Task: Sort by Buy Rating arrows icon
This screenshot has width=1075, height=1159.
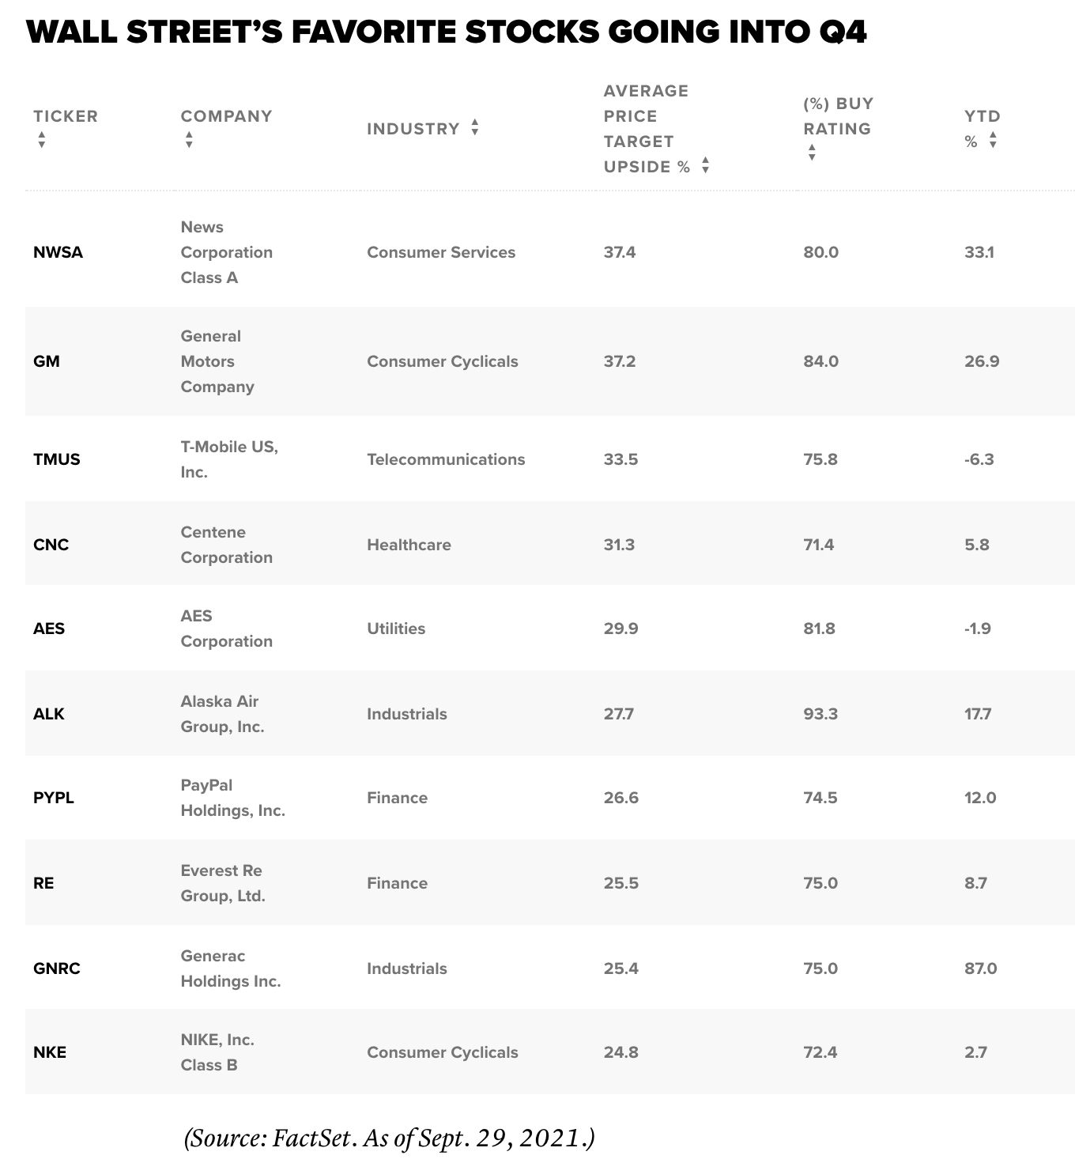Action: click(x=812, y=153)
